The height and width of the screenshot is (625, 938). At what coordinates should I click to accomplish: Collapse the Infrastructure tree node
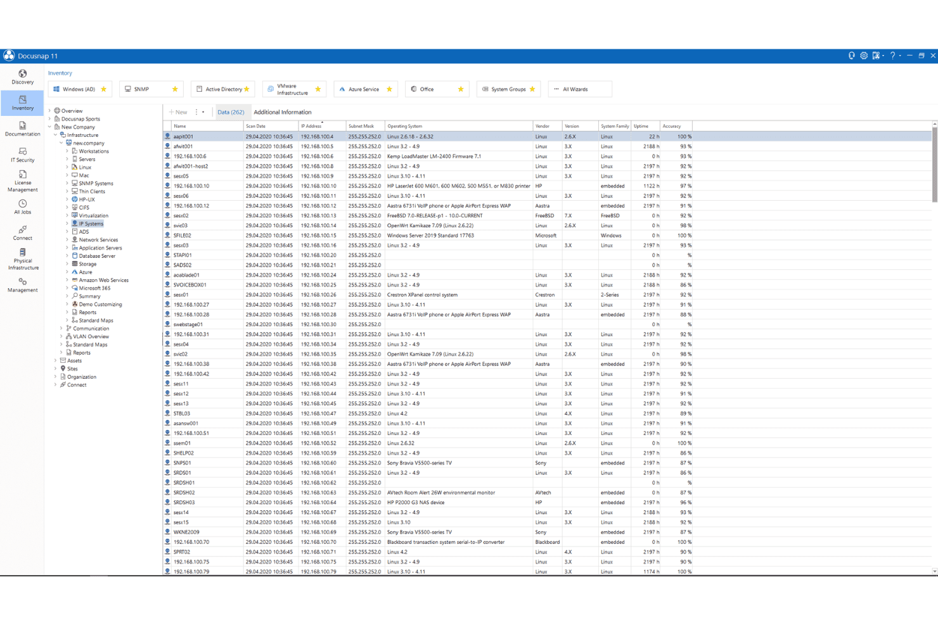(x=56, y=135)
